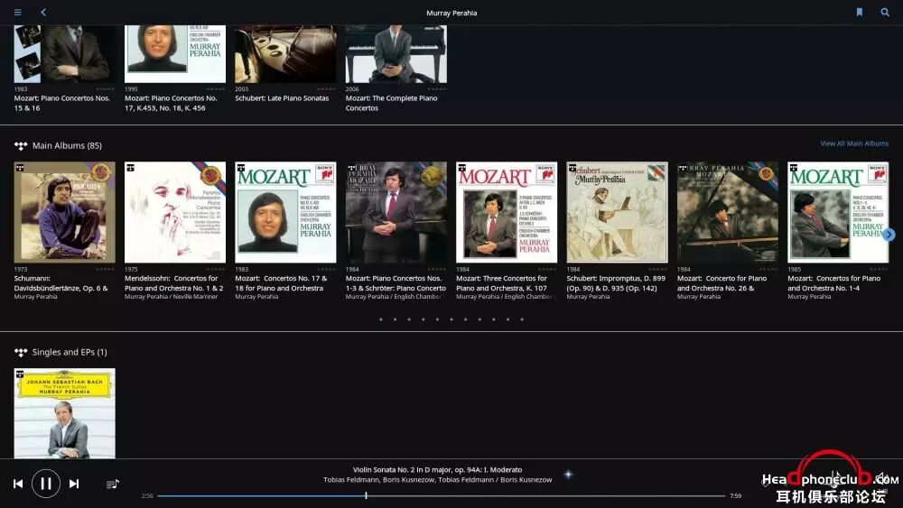Advance the Main Albums carousel with the right arrow

[889, 235]
